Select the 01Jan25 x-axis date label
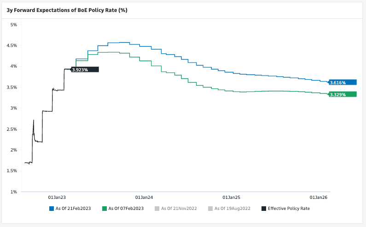 click(x=232, y=197)
